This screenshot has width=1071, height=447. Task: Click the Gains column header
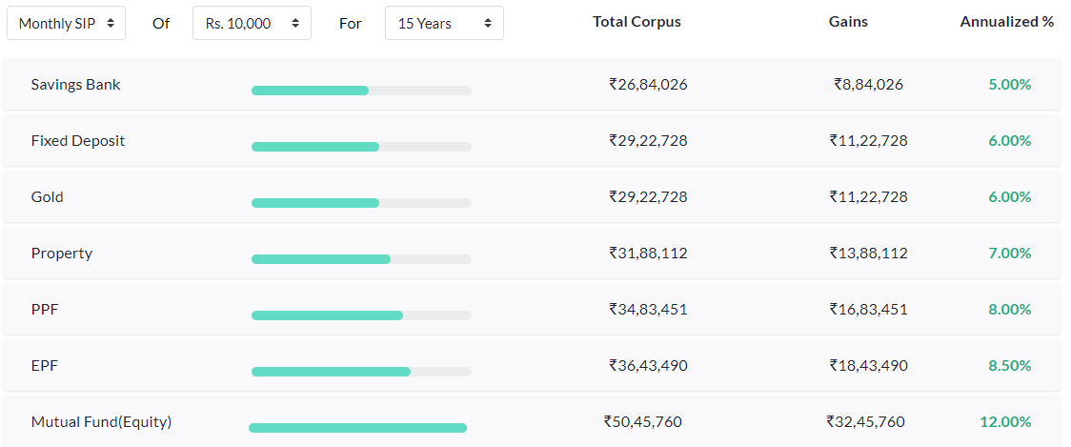point(848,22)
